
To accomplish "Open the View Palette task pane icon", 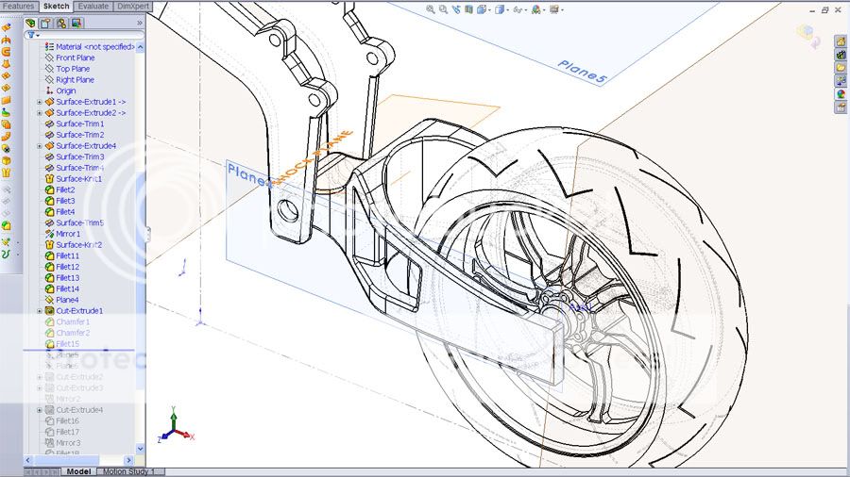I will point(841,81).
